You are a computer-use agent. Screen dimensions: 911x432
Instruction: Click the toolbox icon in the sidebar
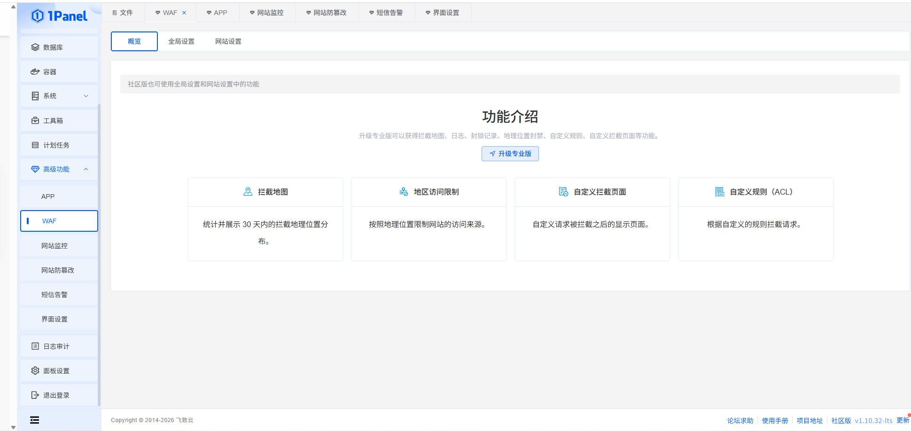click(x=35, y=121)
